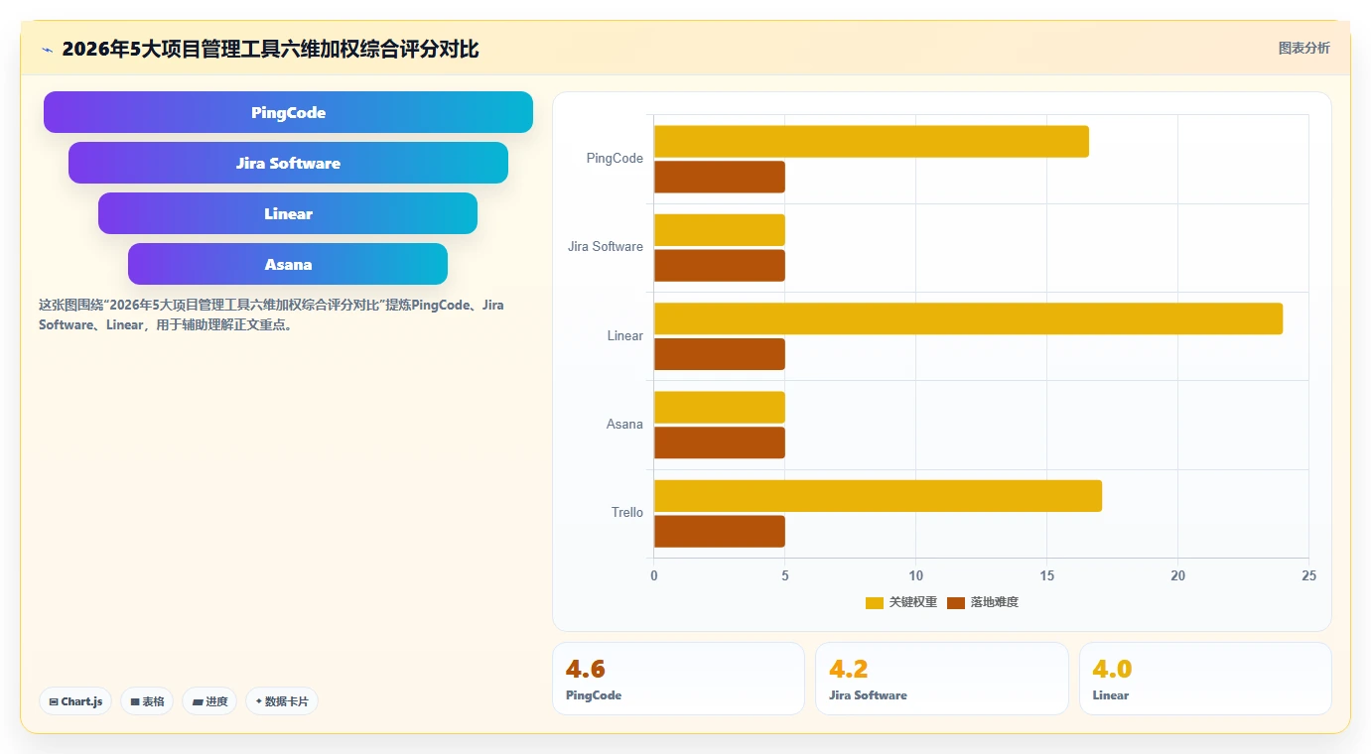Screen dimensions: 1371x754
Task: Click the x-axis tick label 0
Action: click(x=653, y=575)
